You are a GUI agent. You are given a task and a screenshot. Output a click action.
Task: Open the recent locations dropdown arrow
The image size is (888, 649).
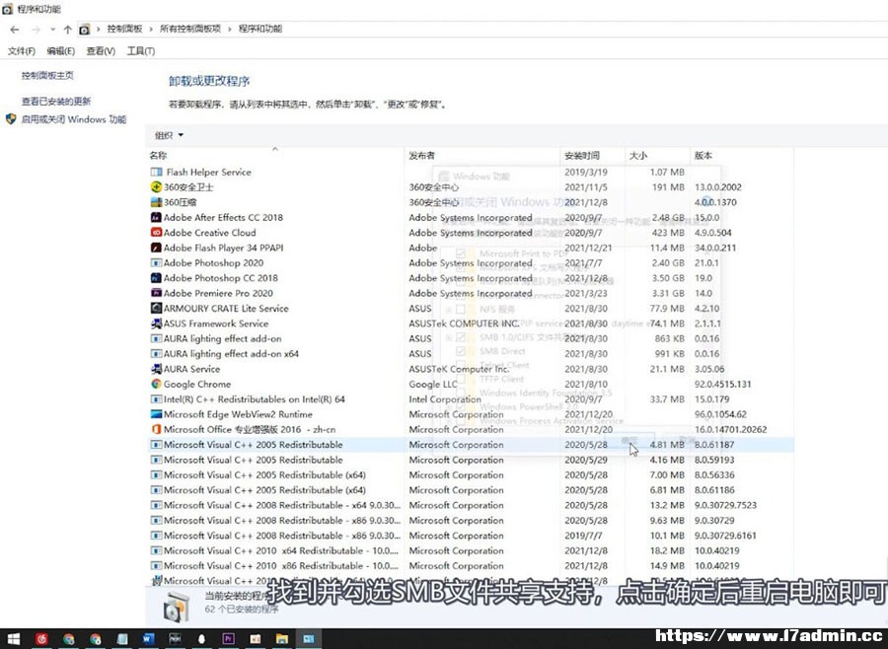pyautogui.click(x=52, y=30)
